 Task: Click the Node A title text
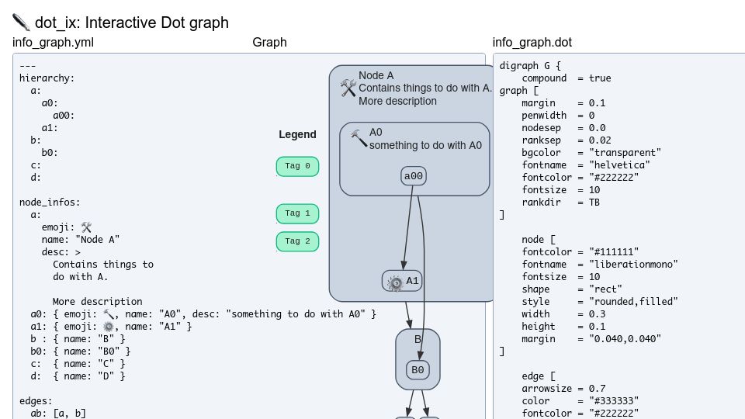tap(376, 75)
